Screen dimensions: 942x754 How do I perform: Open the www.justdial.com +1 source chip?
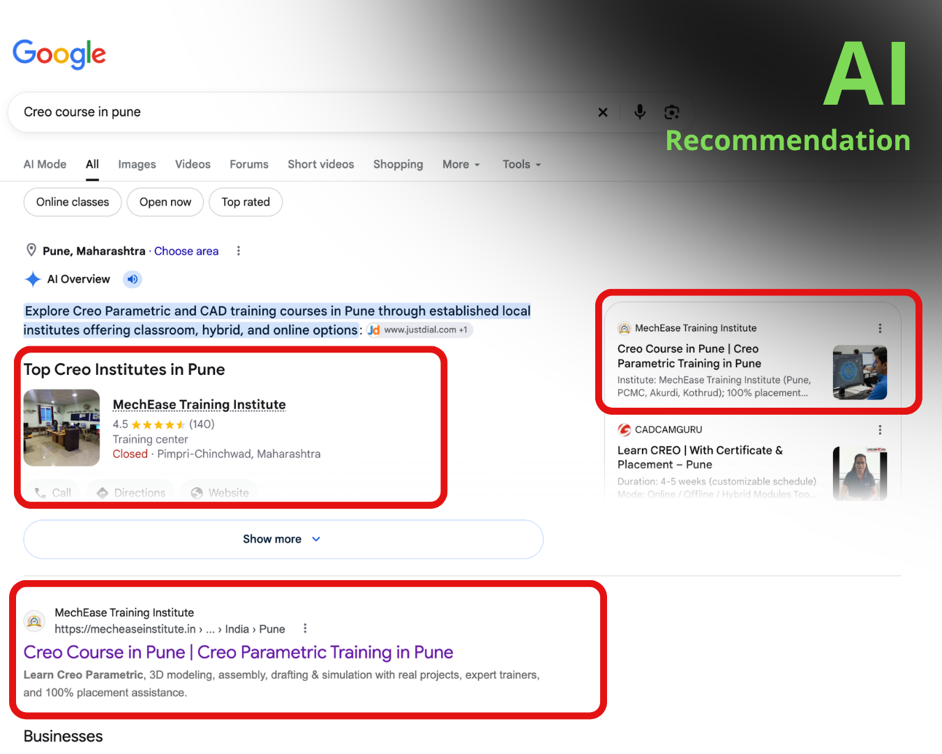pos(419,330)
